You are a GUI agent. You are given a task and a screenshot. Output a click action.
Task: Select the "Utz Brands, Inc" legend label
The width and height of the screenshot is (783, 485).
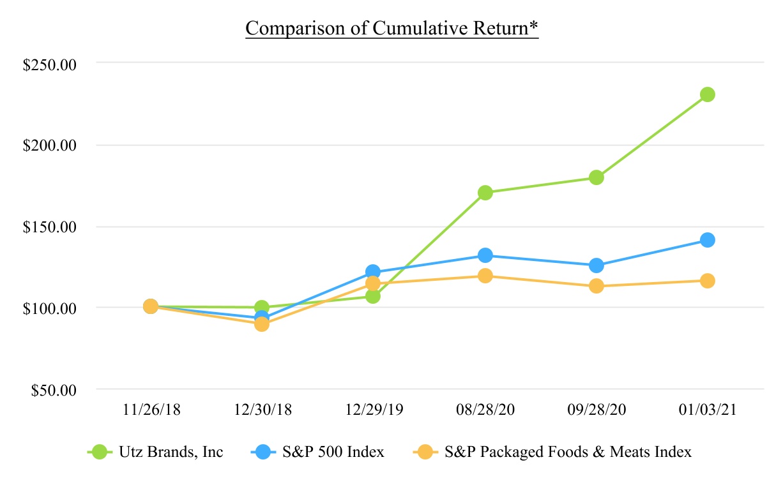pos(171,452)
